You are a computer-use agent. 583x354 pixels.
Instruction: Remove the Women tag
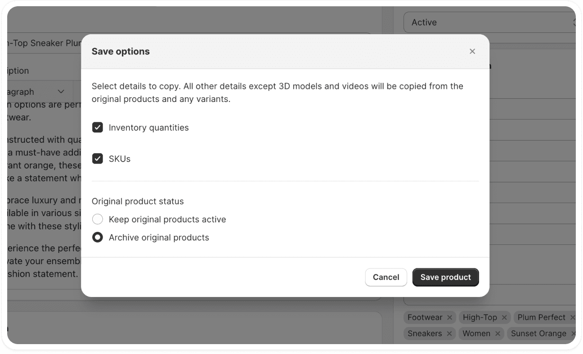point(497,333)
